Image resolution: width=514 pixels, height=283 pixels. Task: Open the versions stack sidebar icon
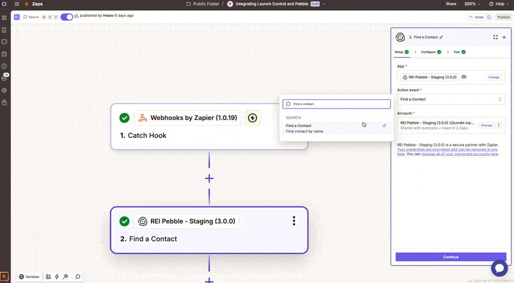tap(4, 103)
